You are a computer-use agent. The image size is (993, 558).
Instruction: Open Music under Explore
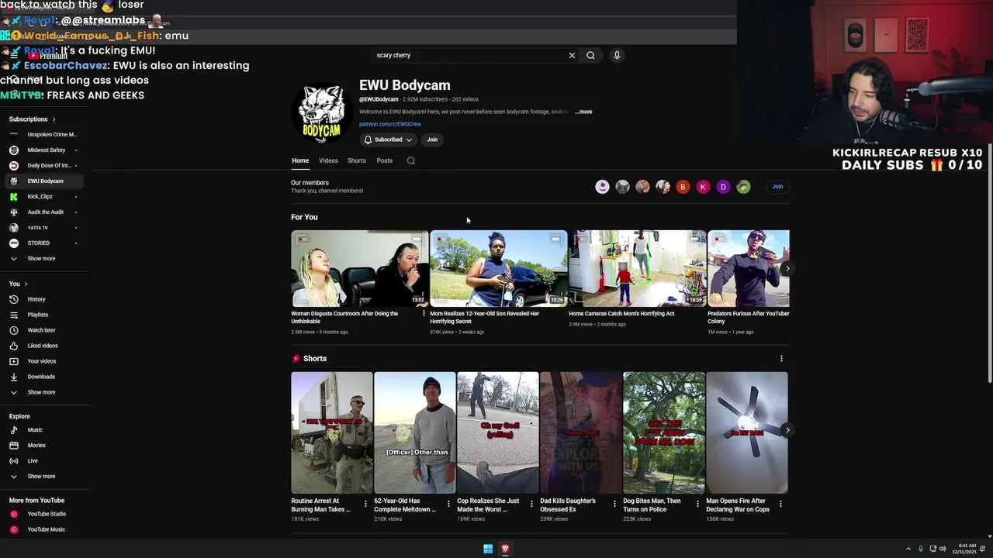44,430
